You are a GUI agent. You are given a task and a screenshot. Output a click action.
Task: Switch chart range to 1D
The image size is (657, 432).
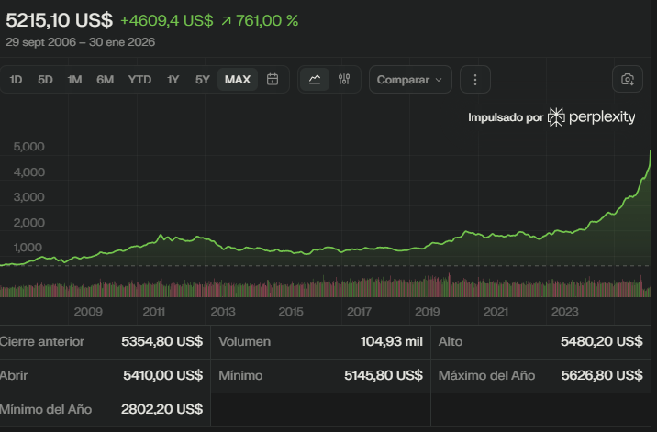(x=17, y=80)
